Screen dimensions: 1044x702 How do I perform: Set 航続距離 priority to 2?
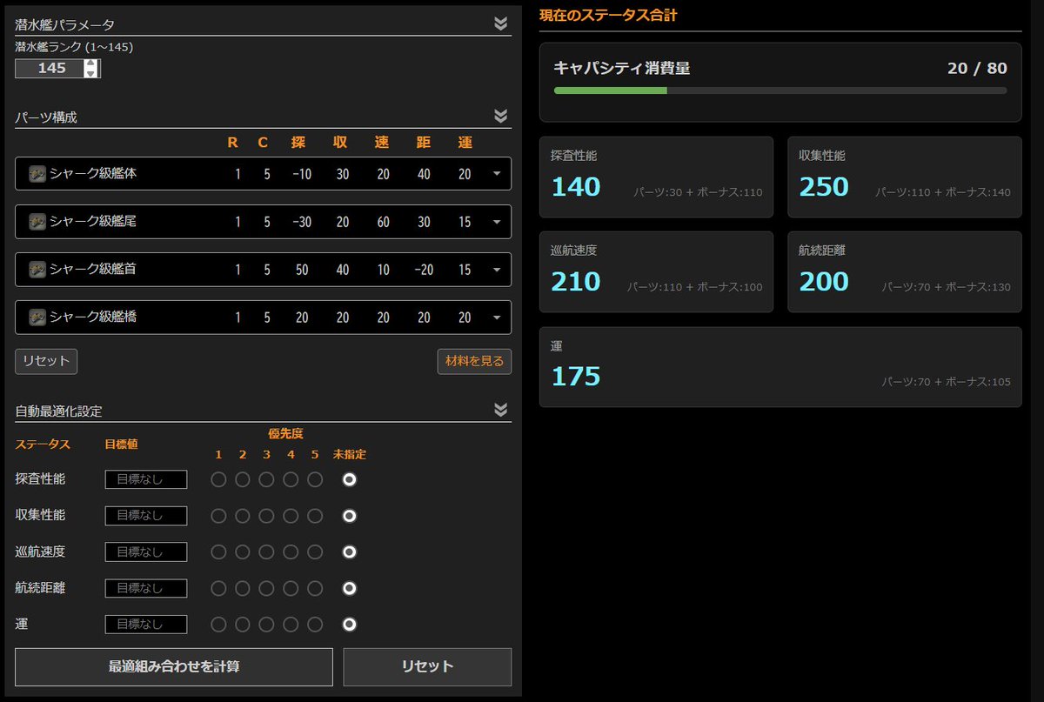click(x=243, y=588)
